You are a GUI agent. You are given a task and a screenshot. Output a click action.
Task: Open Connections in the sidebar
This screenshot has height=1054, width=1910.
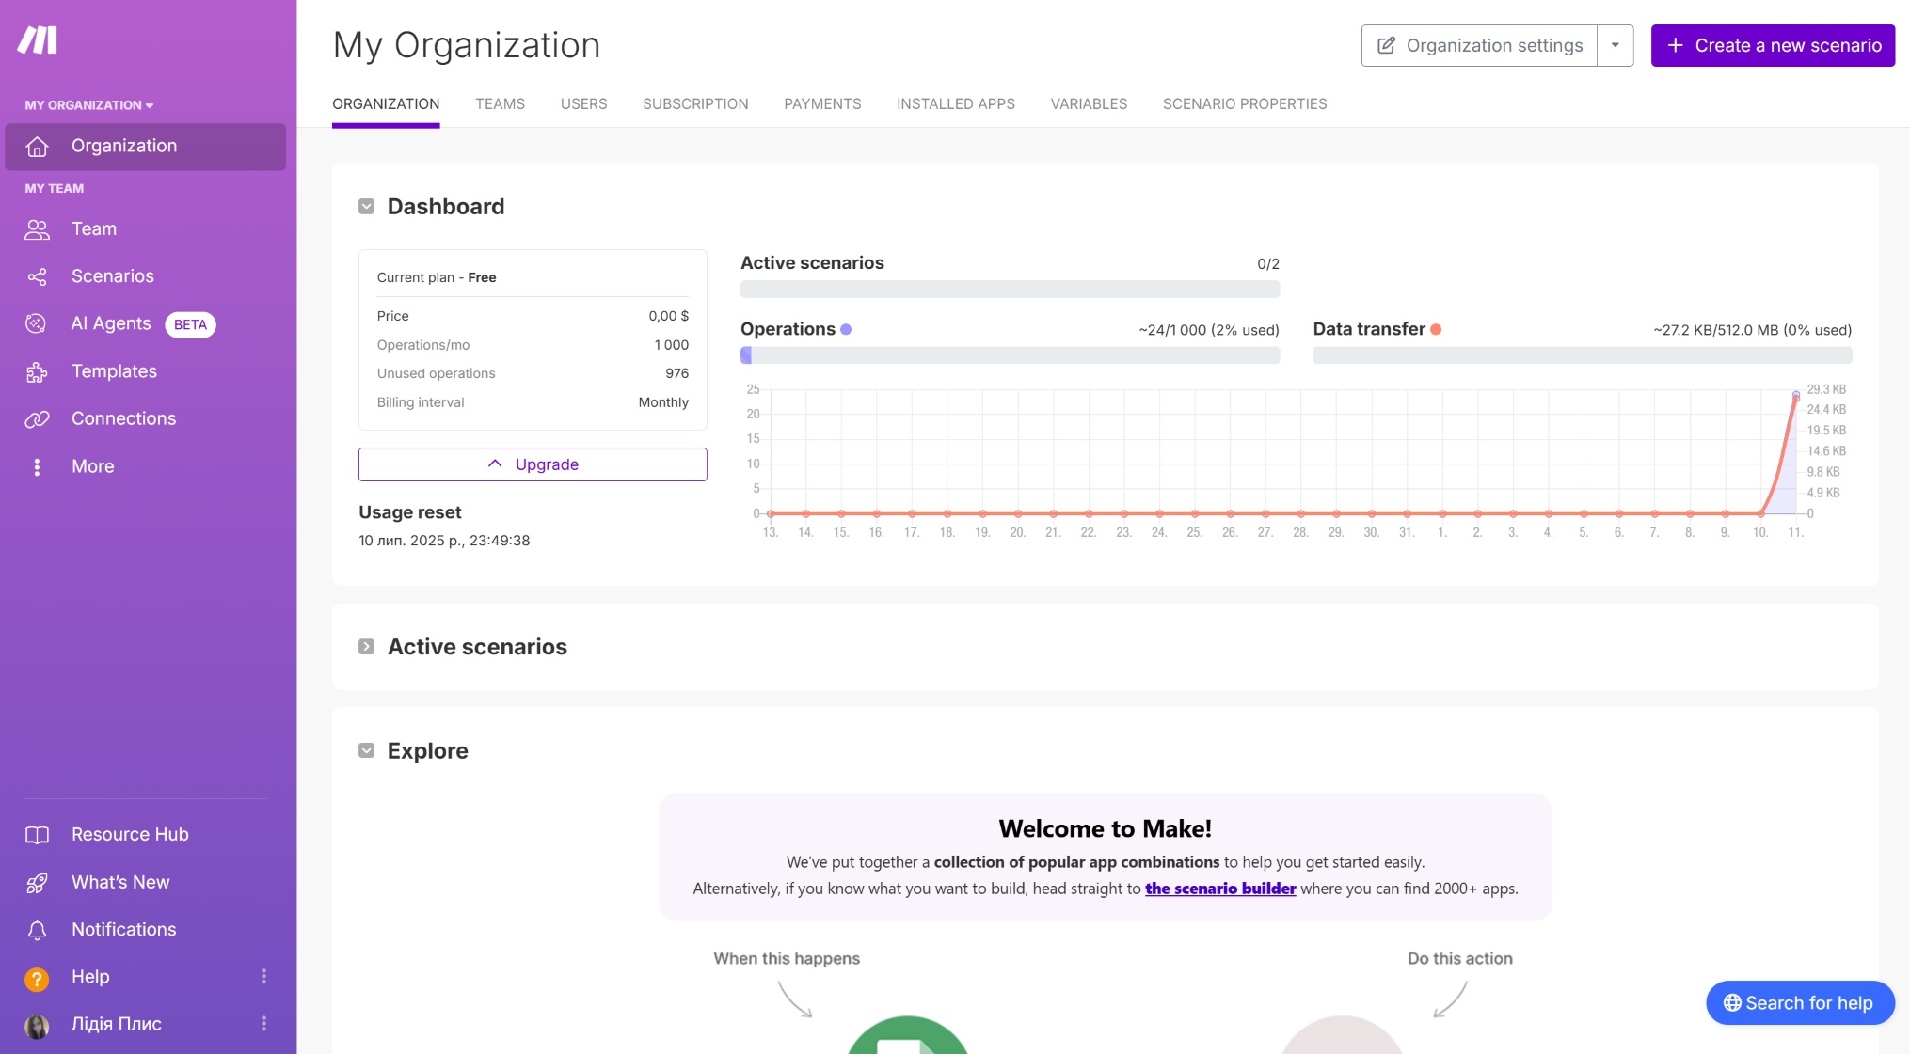pyautogui.click(x=146, y=419)
